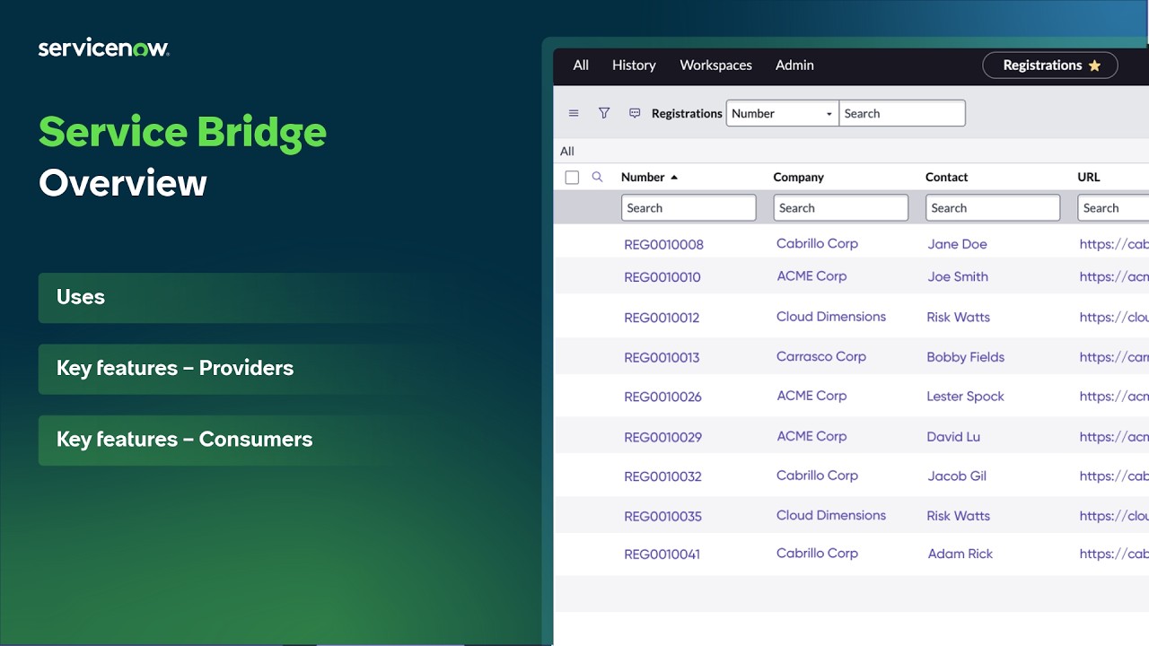This screenshot has width=1149, height=646.
Task: Click Cabrillo Corp in REG0010008 row
Action: [817, 243]
